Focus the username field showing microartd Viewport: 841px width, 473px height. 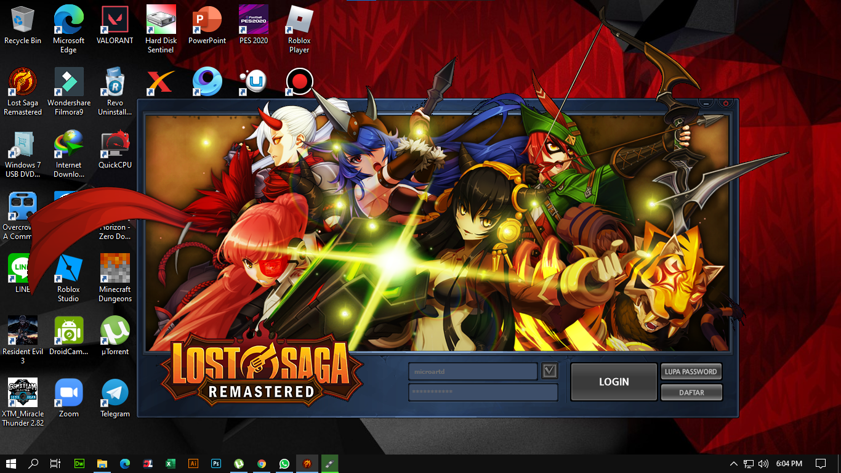point(473,371)
